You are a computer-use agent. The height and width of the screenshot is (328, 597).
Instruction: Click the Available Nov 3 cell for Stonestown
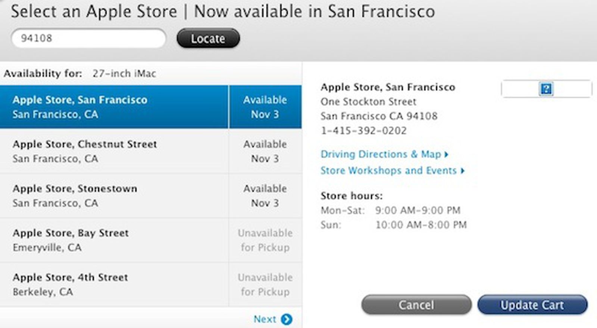pos(265,195)
